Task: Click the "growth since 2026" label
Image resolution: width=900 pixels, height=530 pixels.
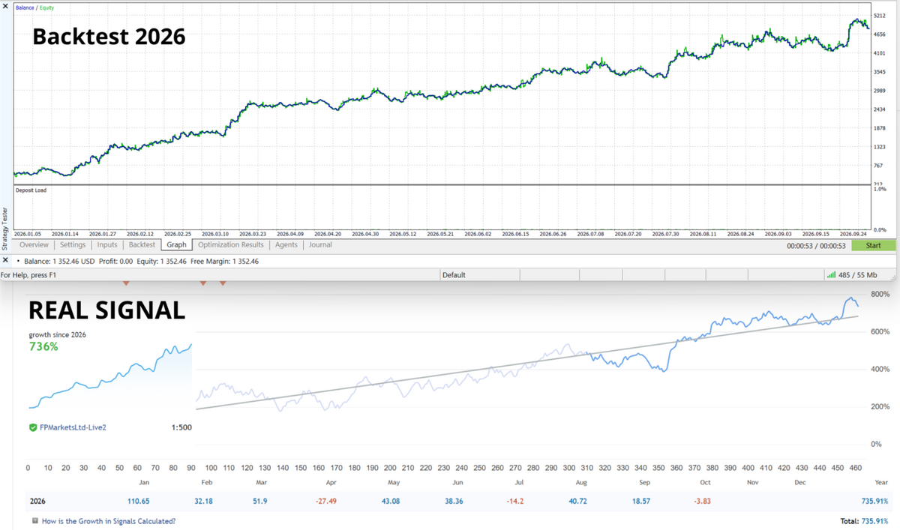Action: pyautogui.click(x=57, y=334)
